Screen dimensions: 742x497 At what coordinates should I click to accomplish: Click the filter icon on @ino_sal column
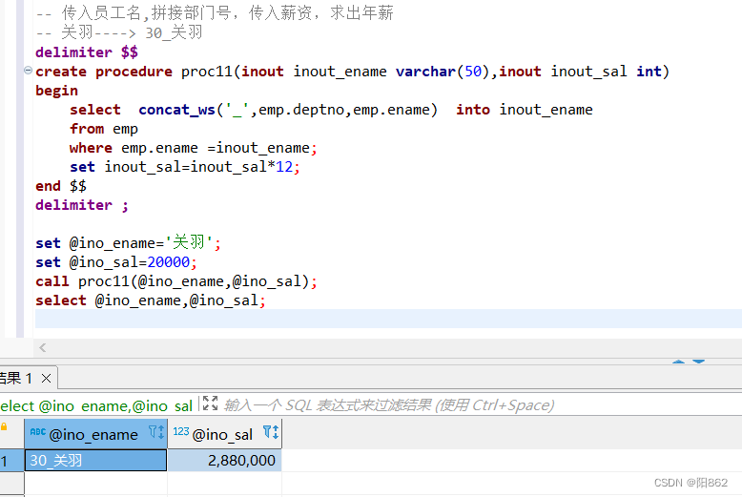coord(270,434)
